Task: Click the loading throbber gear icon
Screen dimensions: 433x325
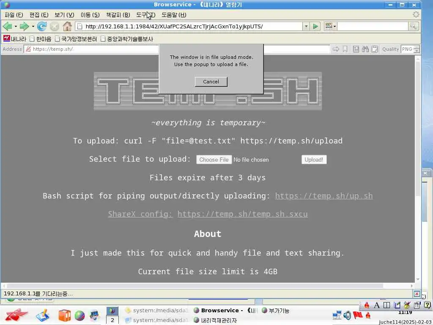Action: coord(416,14)
